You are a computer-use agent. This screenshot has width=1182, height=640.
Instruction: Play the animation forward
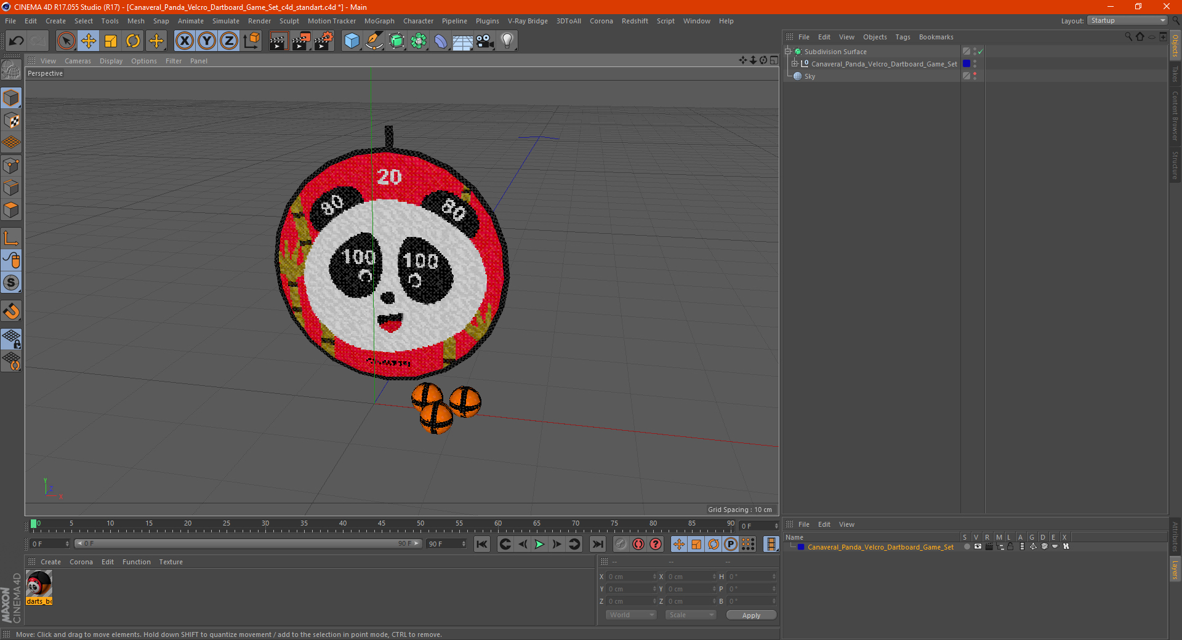pyautogui.click(x=539, y=544)
